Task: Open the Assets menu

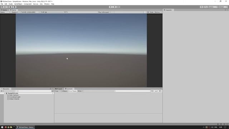Action: point(10,4)
